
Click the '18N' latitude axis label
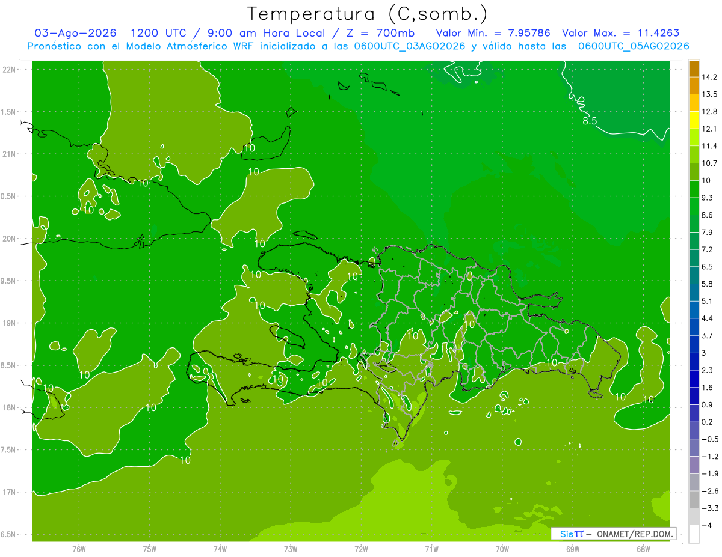click(10, 408)
